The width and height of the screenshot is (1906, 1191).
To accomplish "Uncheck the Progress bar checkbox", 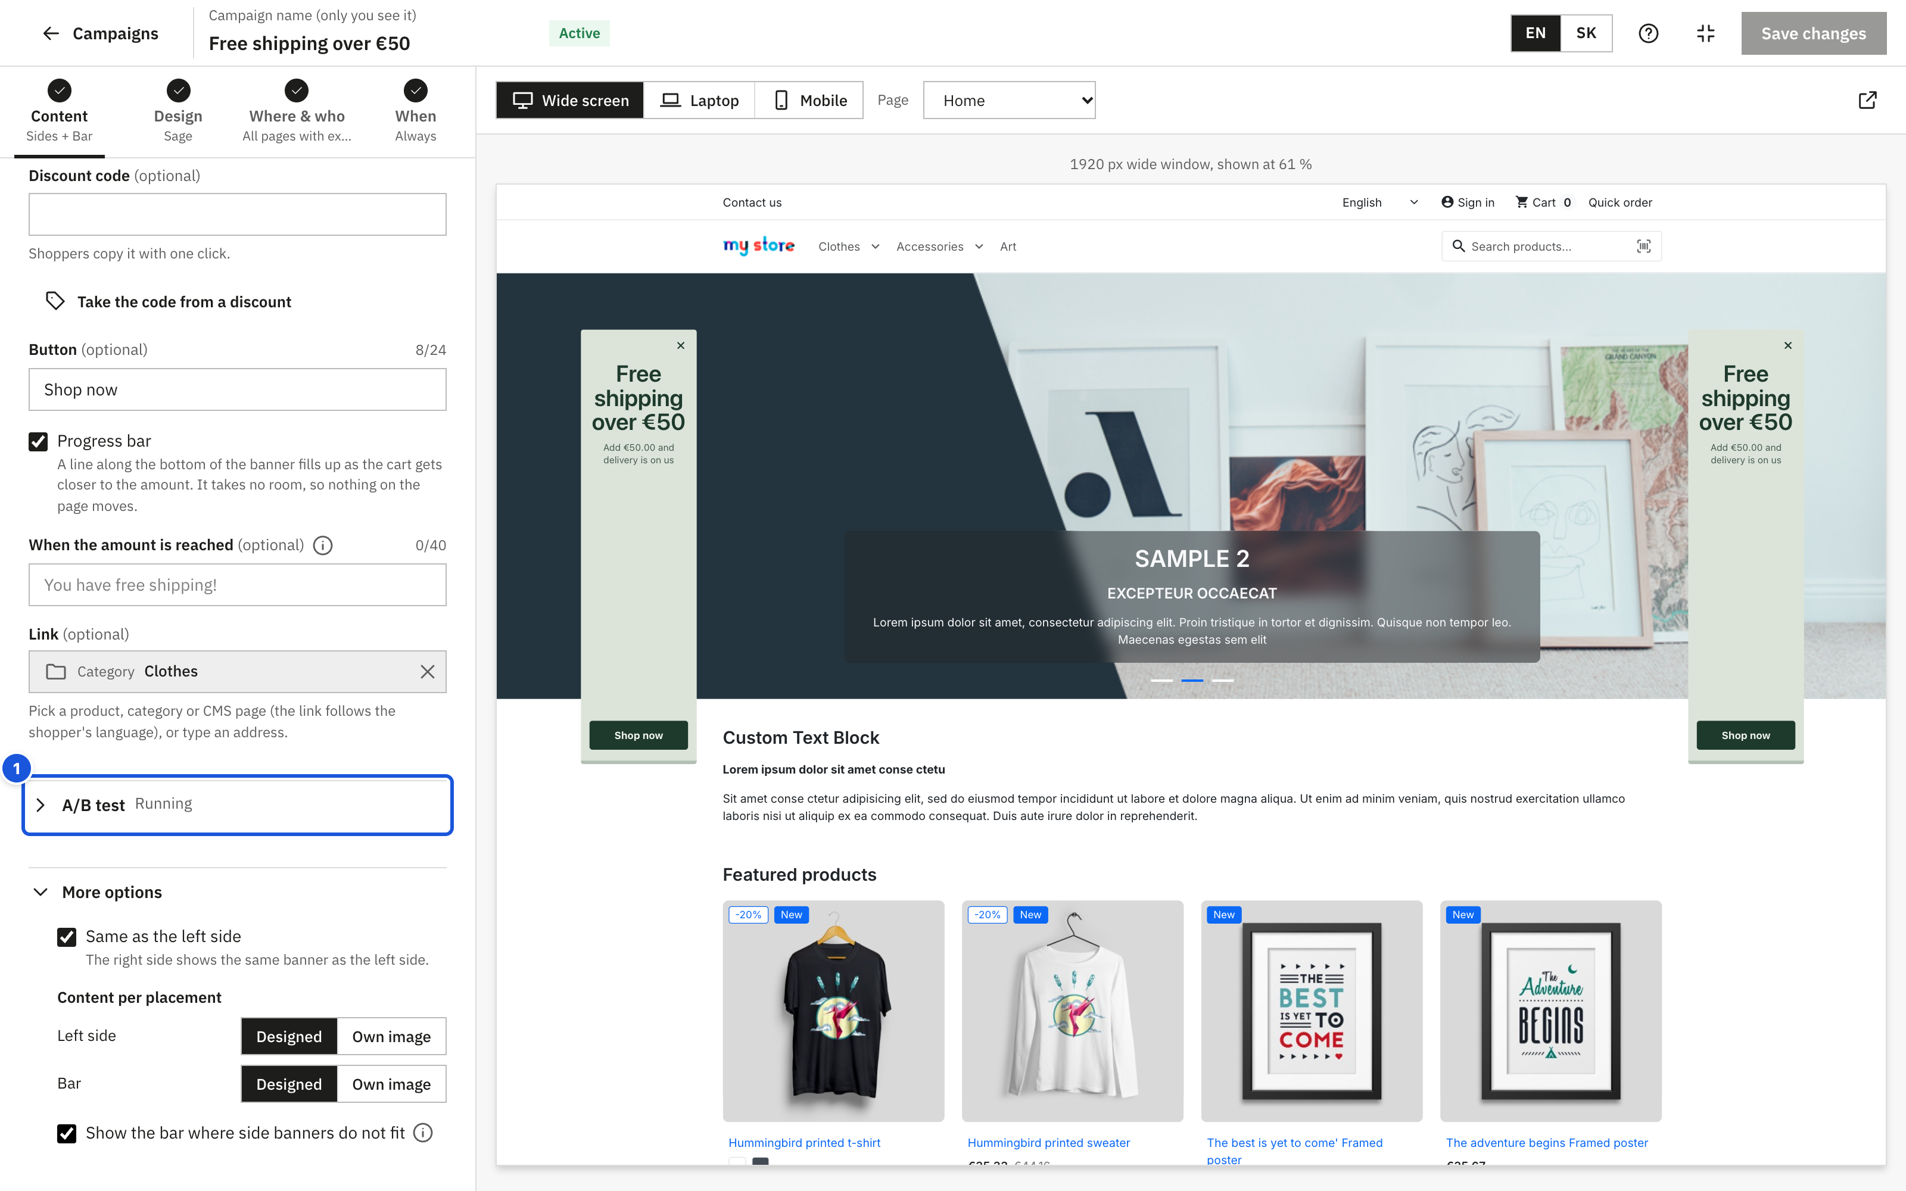I will [x=38, y=441].
